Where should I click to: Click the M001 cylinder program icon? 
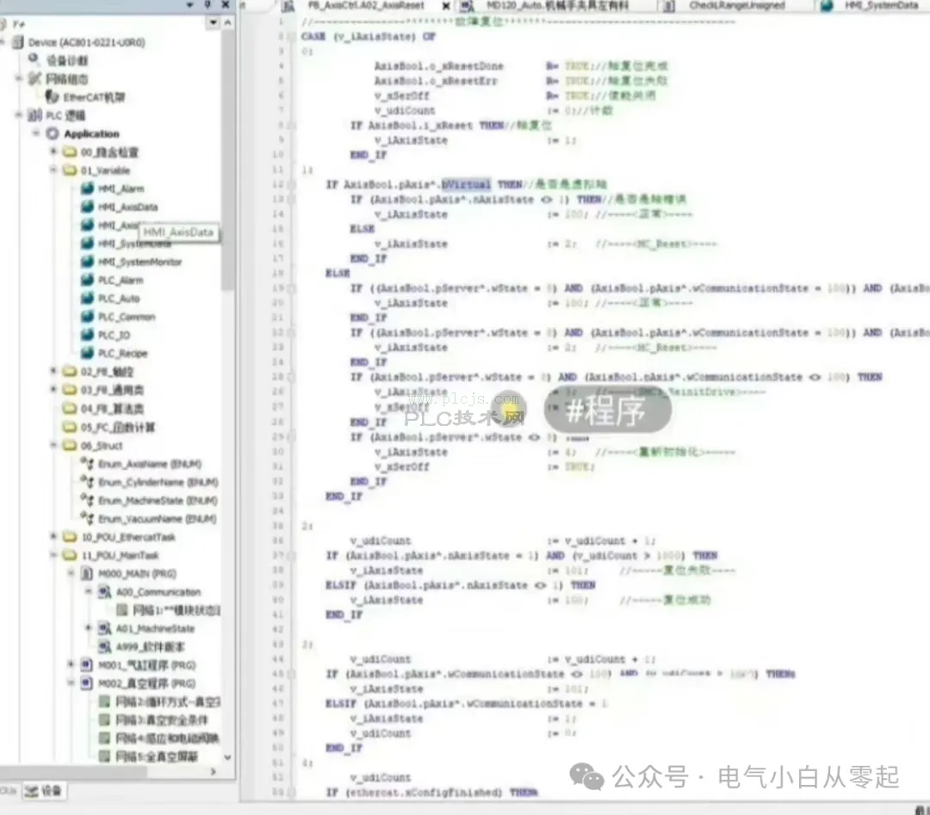click(87, 665)
